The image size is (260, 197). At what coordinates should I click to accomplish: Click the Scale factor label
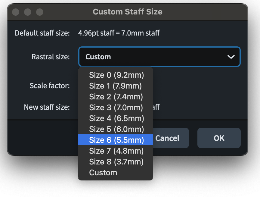coord(50,86)
